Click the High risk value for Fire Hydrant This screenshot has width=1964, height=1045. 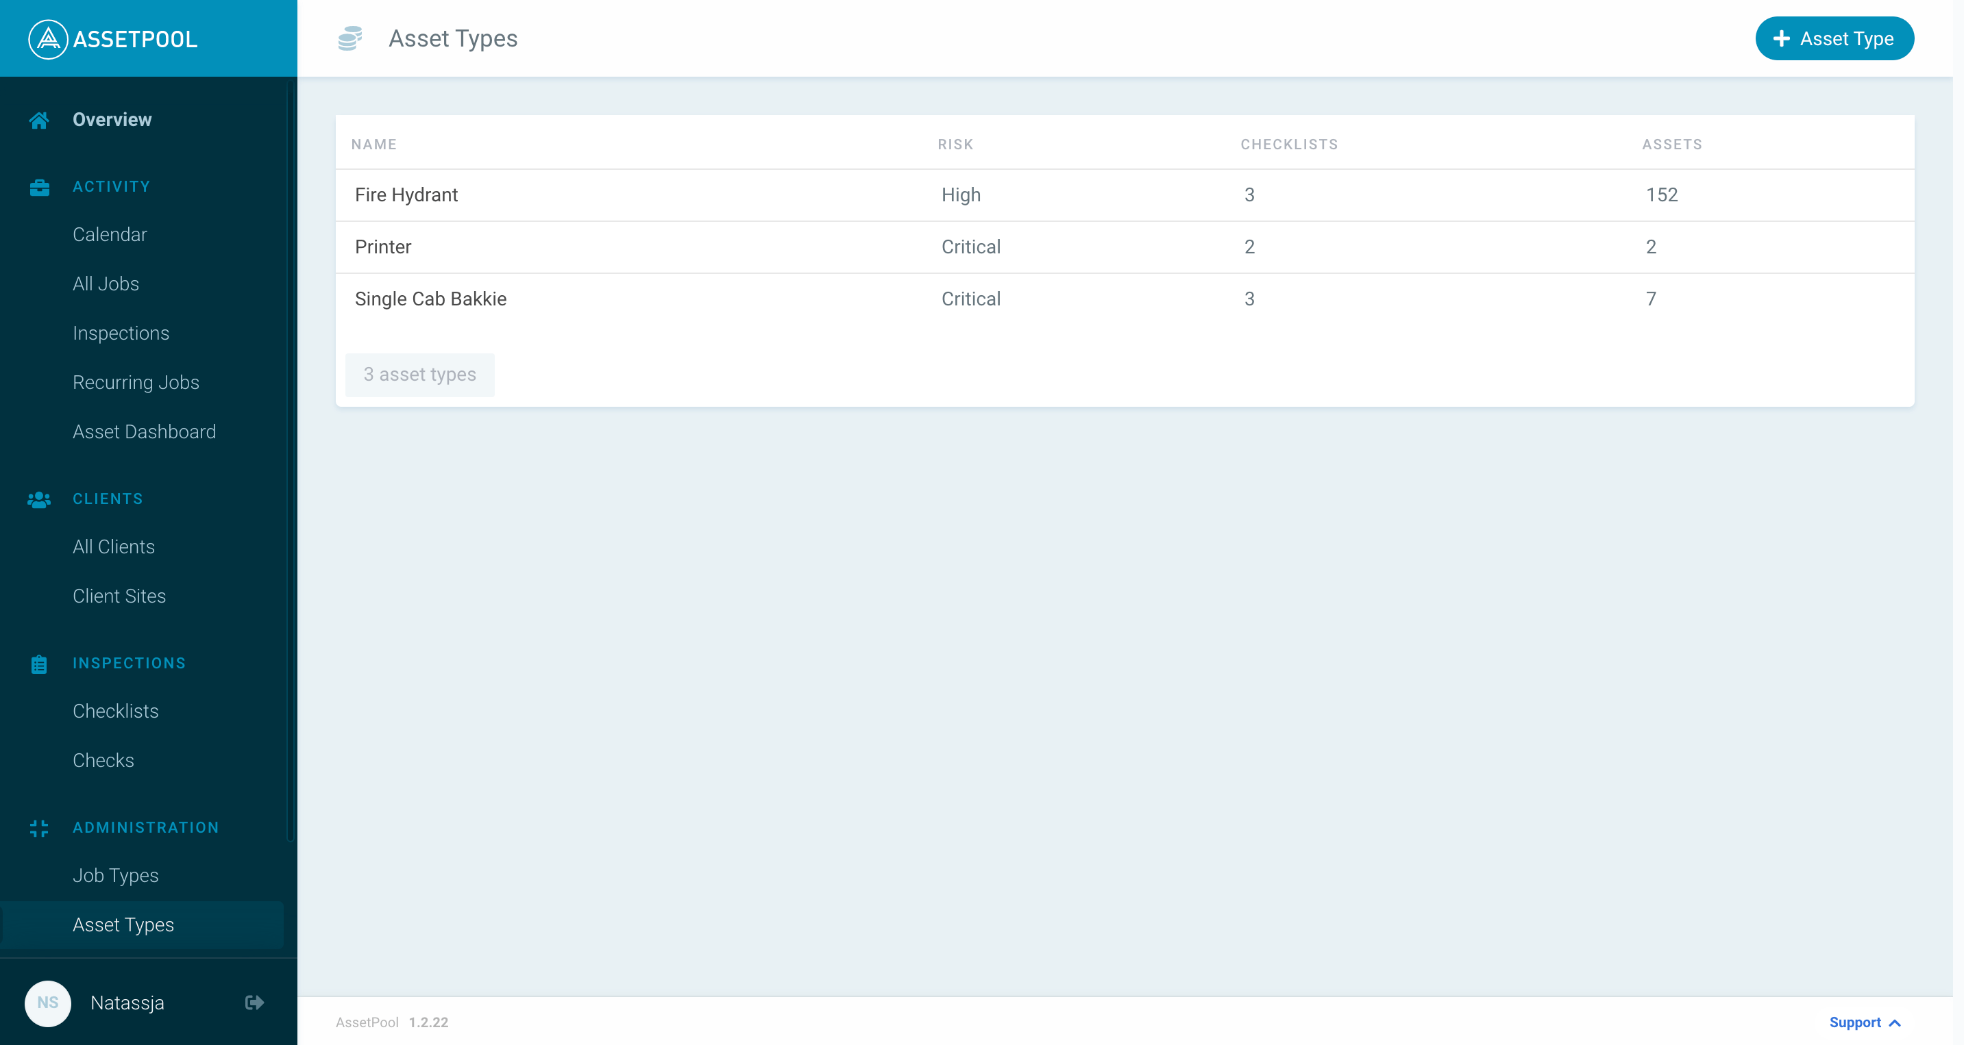961,195
